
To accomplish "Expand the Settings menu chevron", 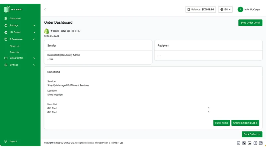I will click(x=34, y=65).
